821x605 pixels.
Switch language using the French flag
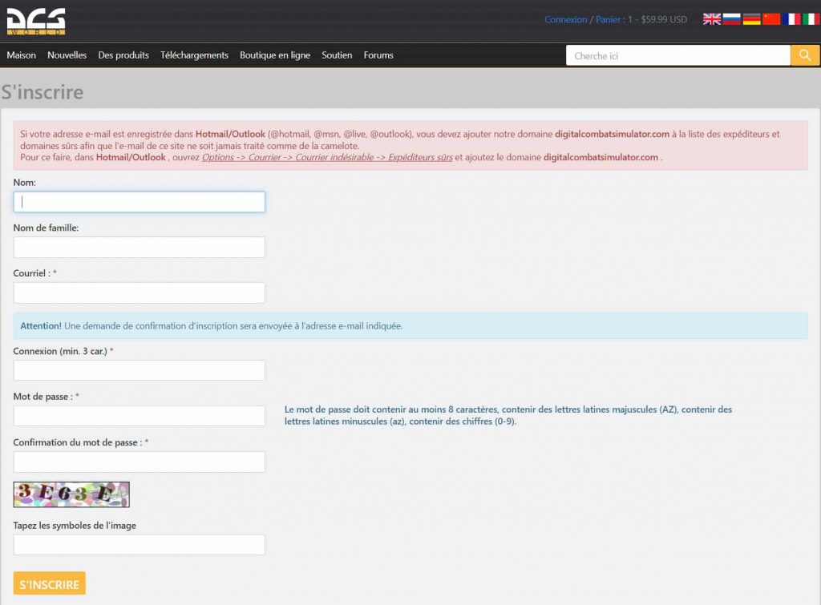[791, 19]
